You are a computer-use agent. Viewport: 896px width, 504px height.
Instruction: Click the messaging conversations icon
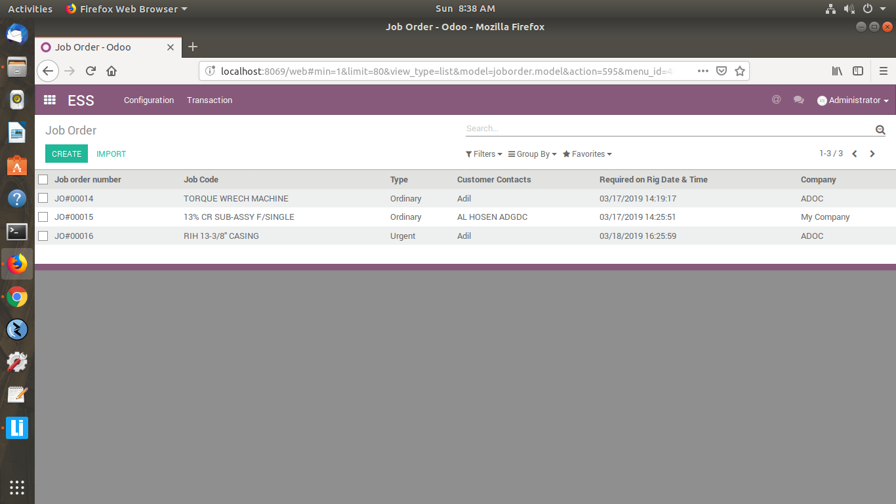[x=798, y=100]
